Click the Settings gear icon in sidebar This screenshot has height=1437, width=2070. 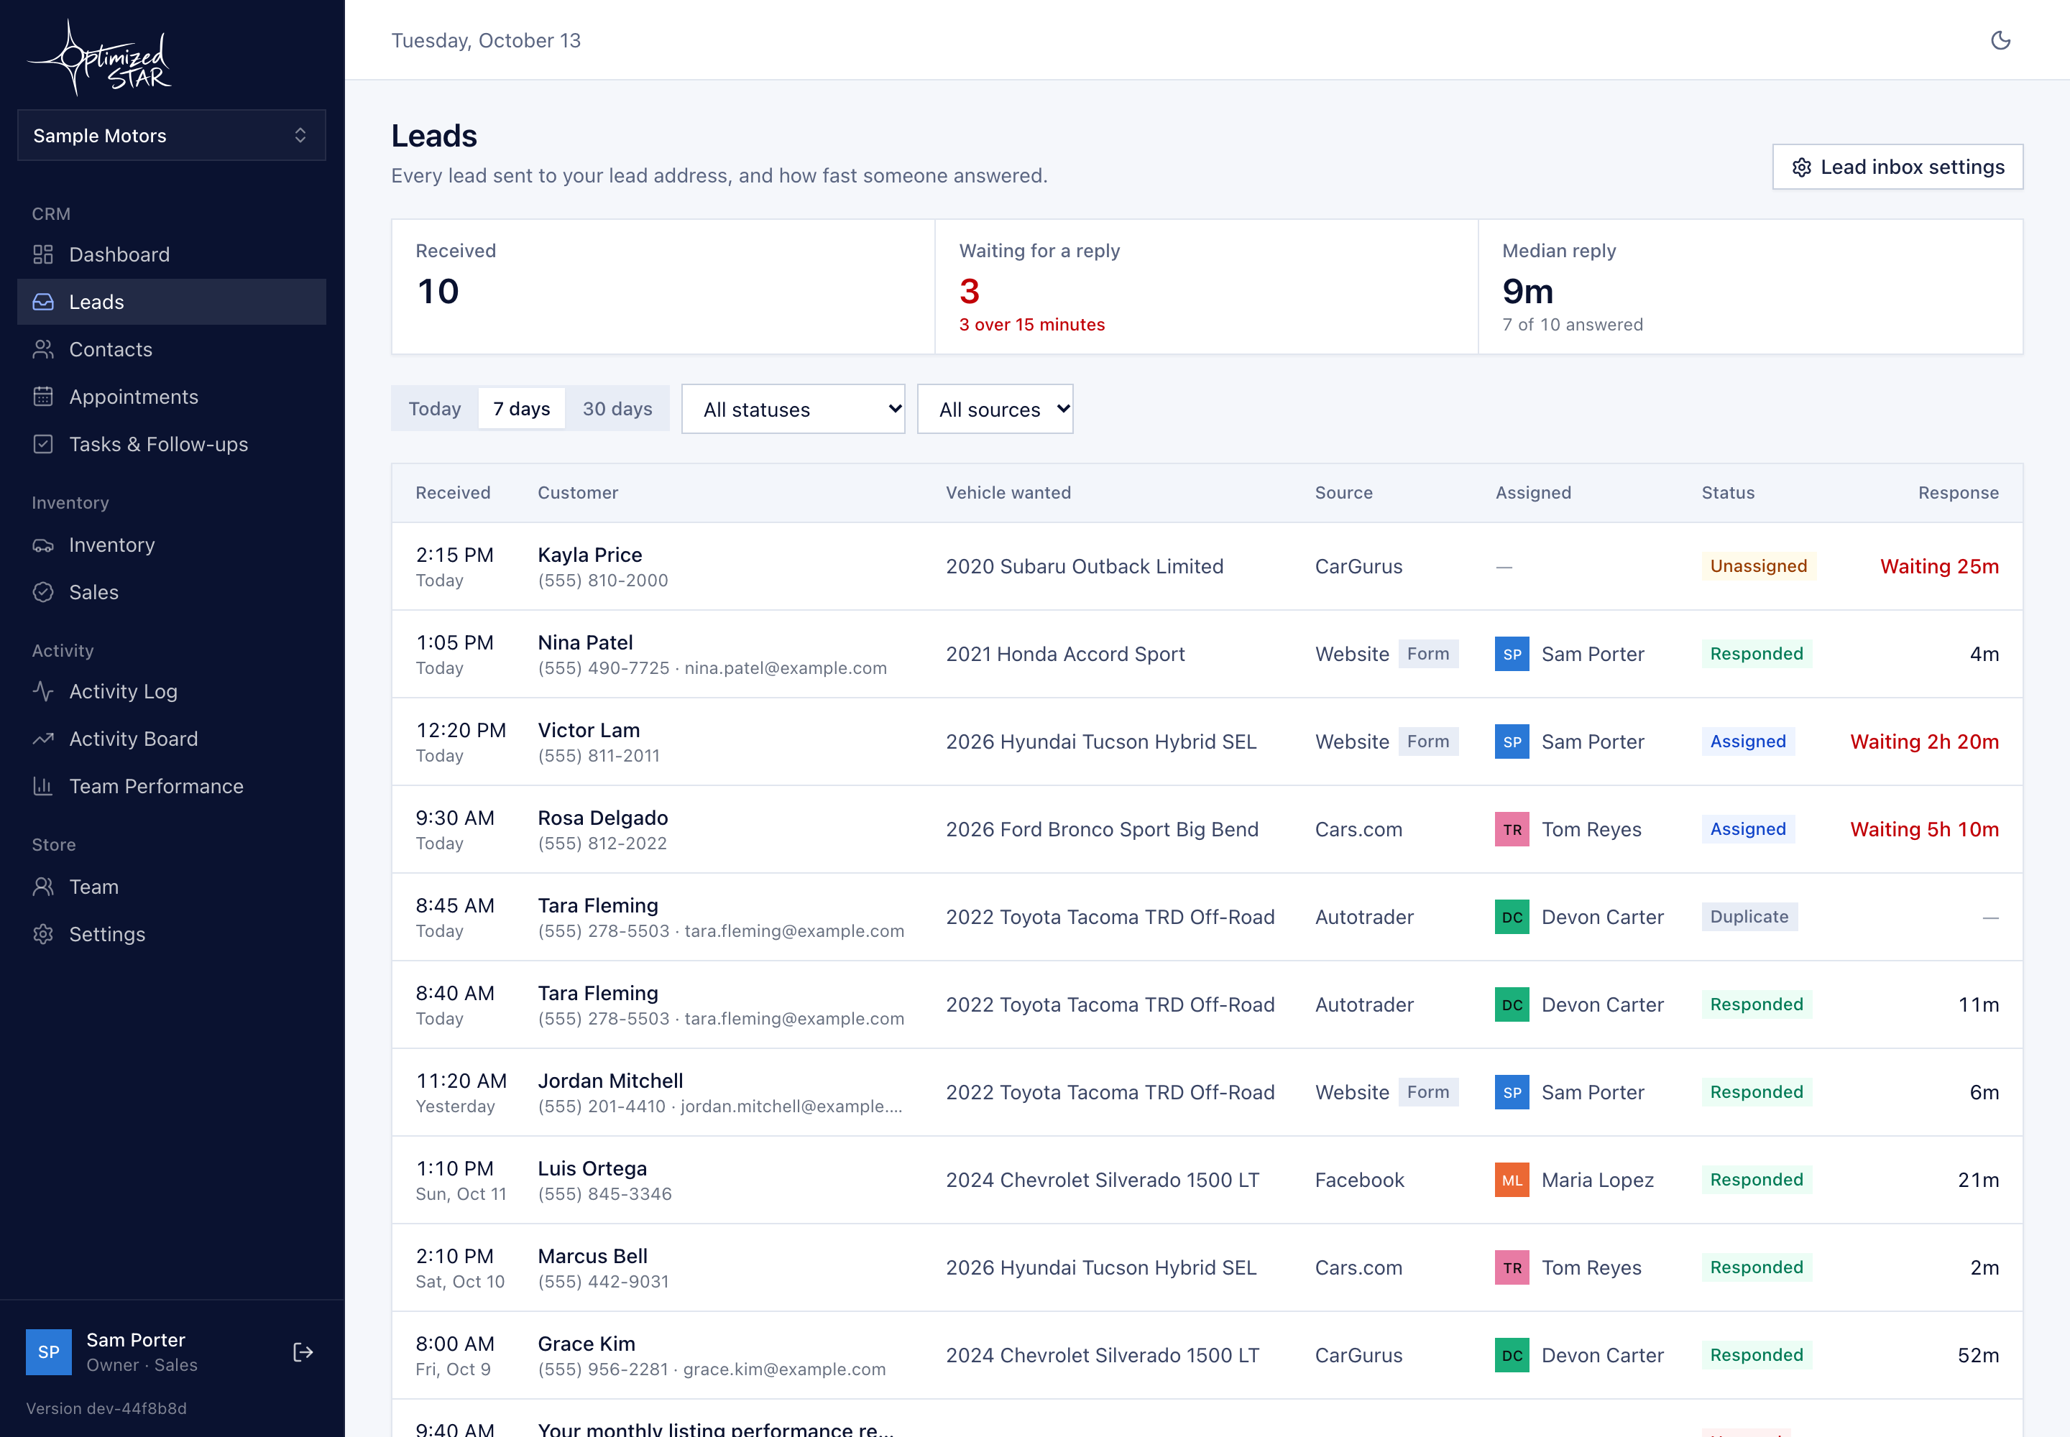[x=43, y=935]
